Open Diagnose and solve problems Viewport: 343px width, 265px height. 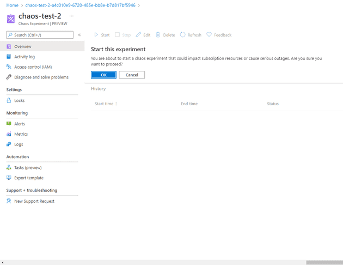(42, 77)
